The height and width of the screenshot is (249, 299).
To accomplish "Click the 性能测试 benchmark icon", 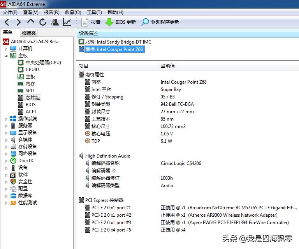I will [x=13, y=203].
